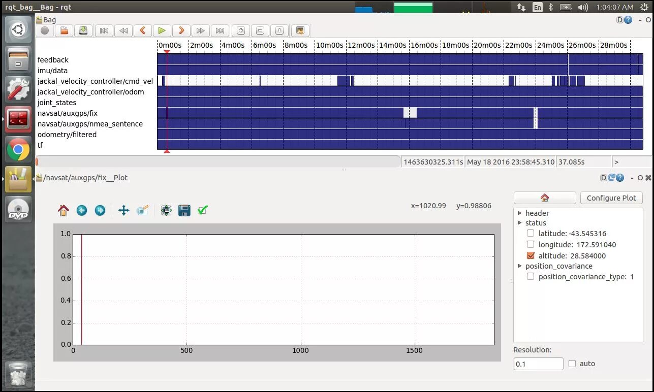Enable the auto resolution checkbox
654x392 pixels.
tap(572, 363)
